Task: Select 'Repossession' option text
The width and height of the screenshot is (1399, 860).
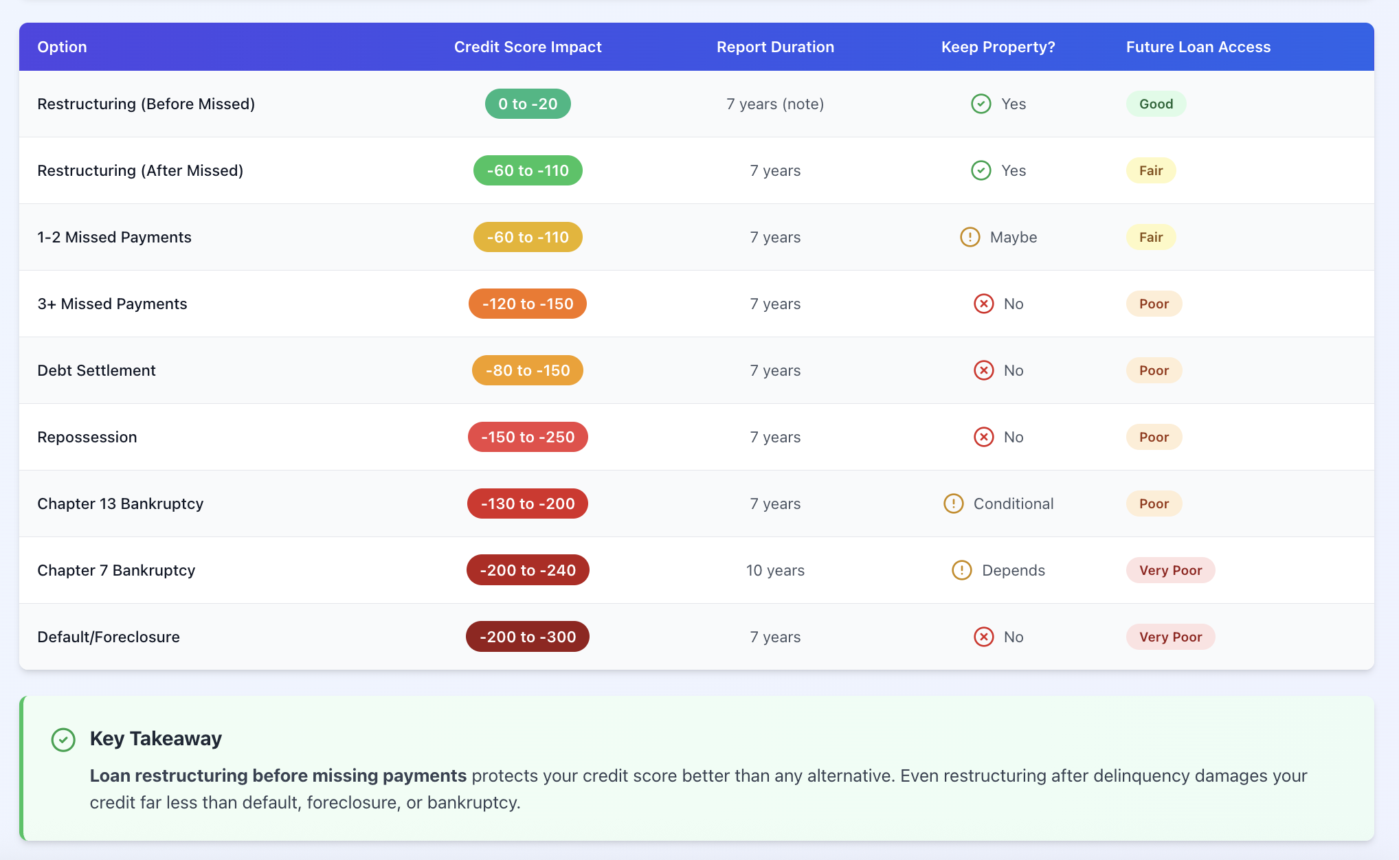Action: pyautogui.click(x=87, y=437)
